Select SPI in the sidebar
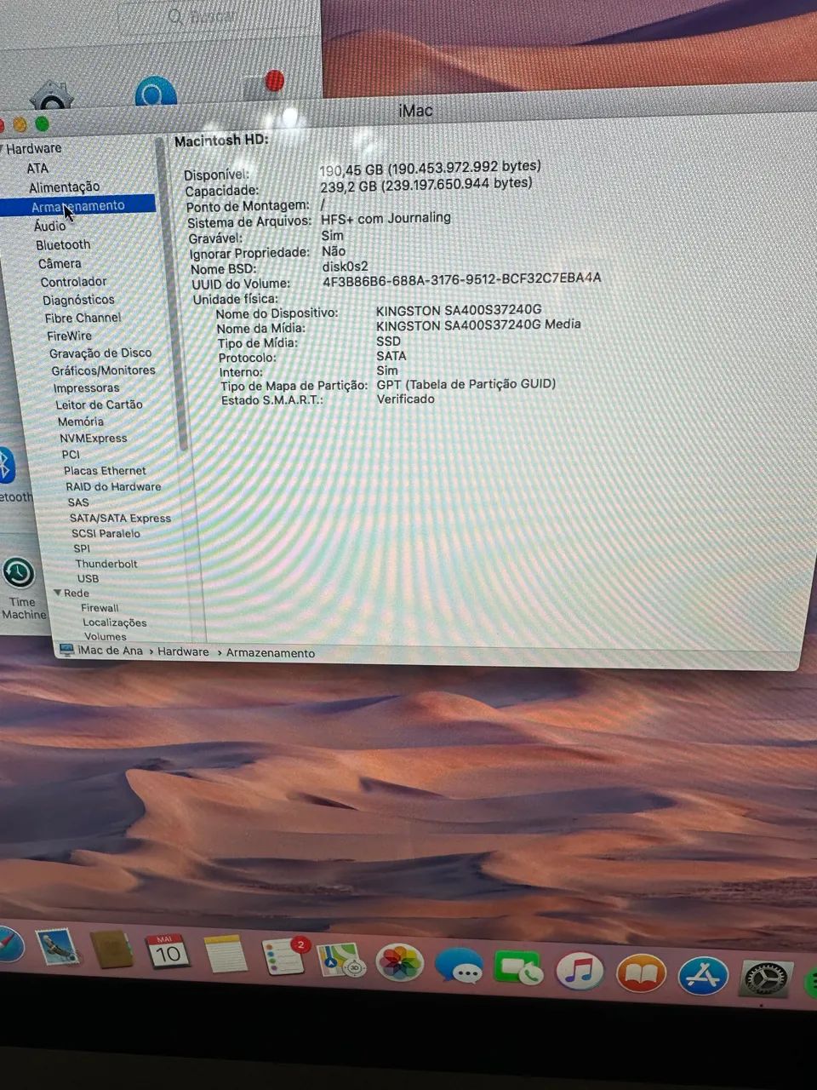The image size is (817, 1090). click(x=82, y=548)
